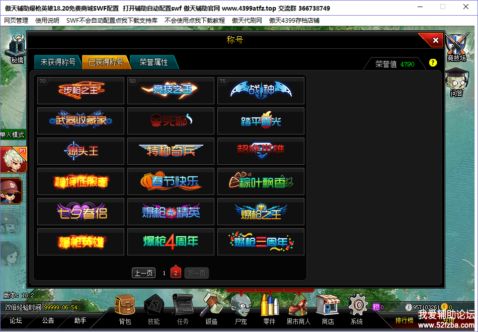
Task: Select the P1 player character portrait
Action: pyautogui.click(x=14, y=160)
